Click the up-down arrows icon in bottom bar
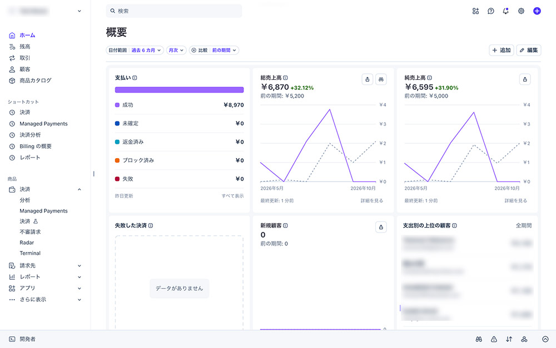Image resolution: width=556 pixels, height=348 pixels. pos(509,339)
